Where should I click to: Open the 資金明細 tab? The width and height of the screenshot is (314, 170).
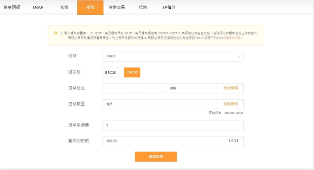[x=12, y=7]
